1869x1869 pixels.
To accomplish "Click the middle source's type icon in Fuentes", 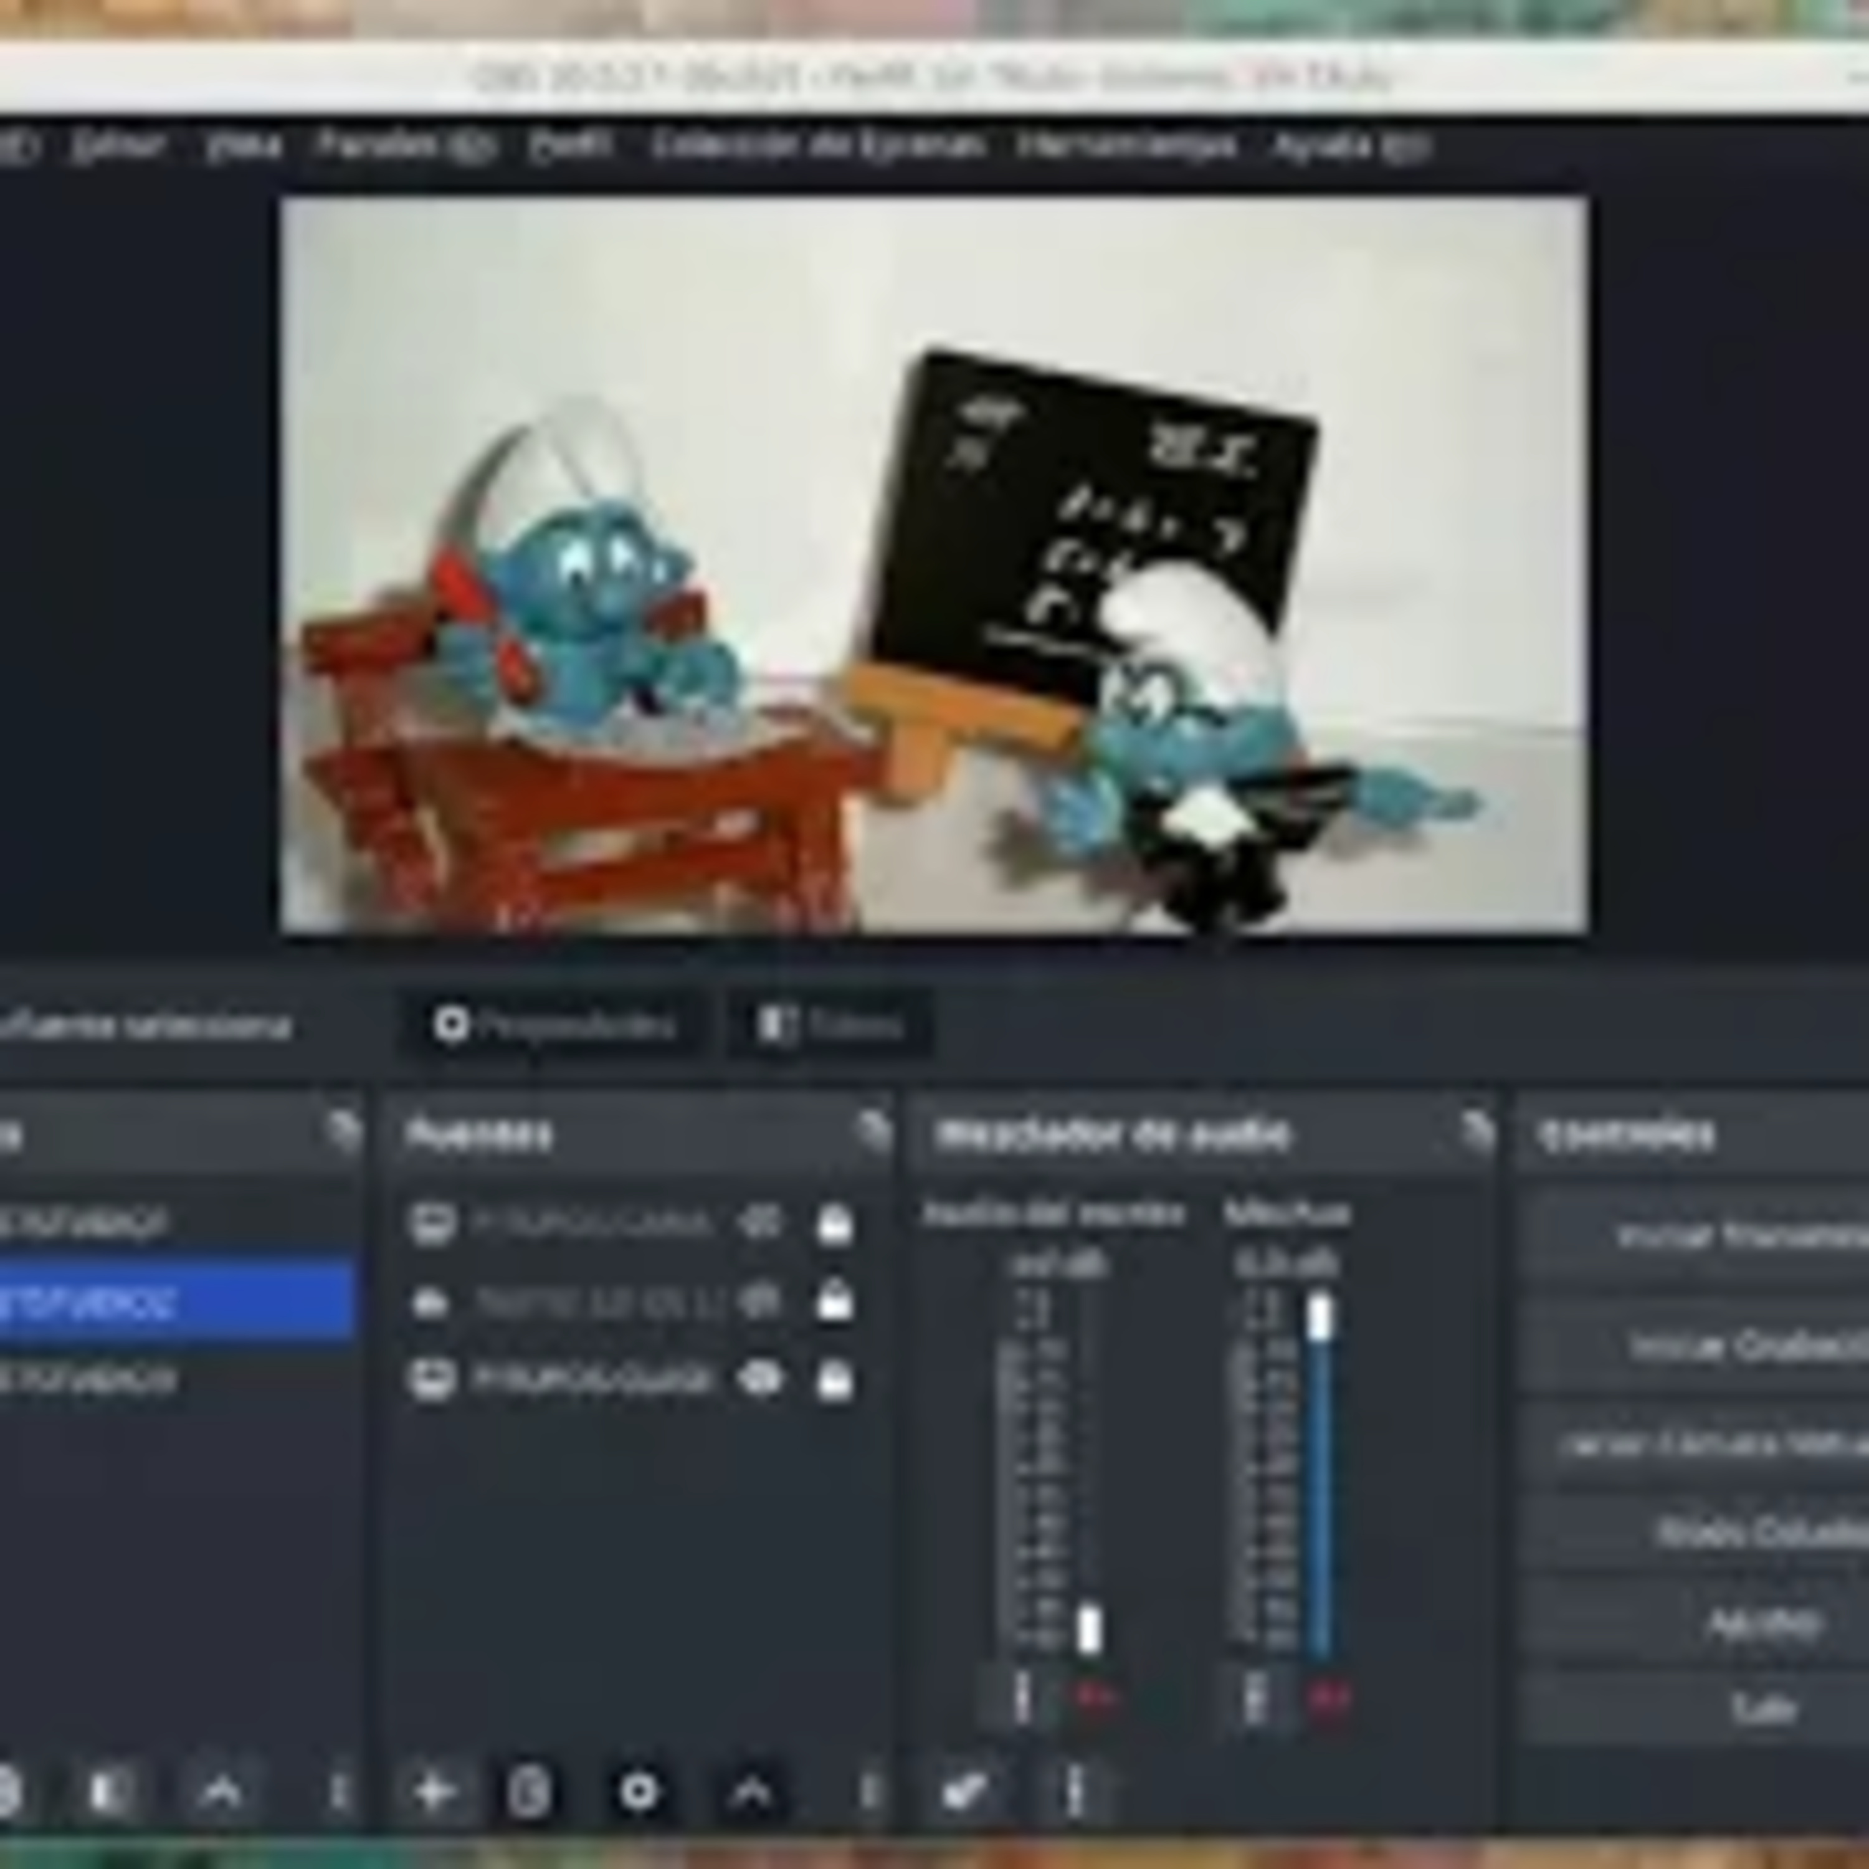I will (x=430, y=1302).
